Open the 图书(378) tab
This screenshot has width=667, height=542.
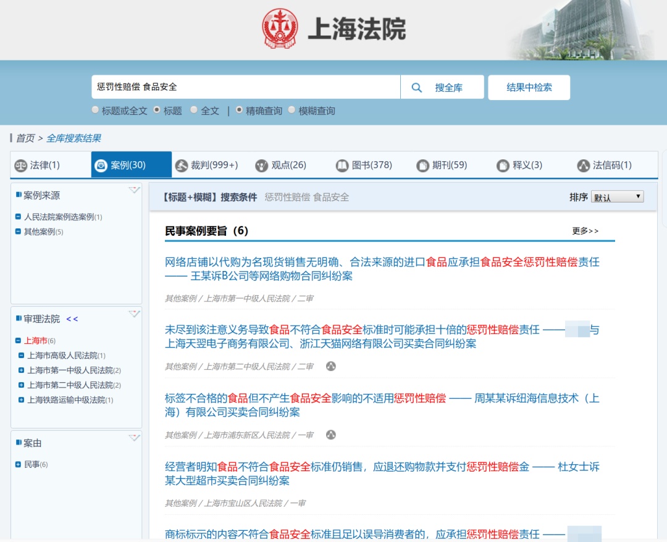pos(372,165)
